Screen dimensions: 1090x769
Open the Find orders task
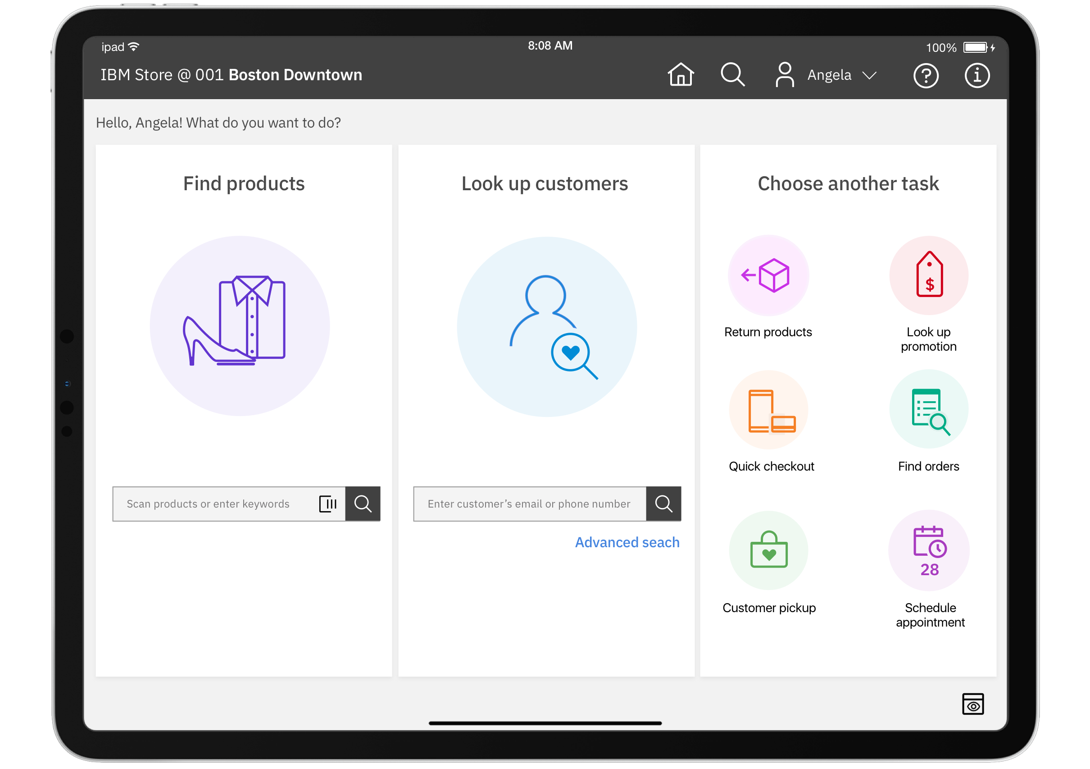coord(928,410)
